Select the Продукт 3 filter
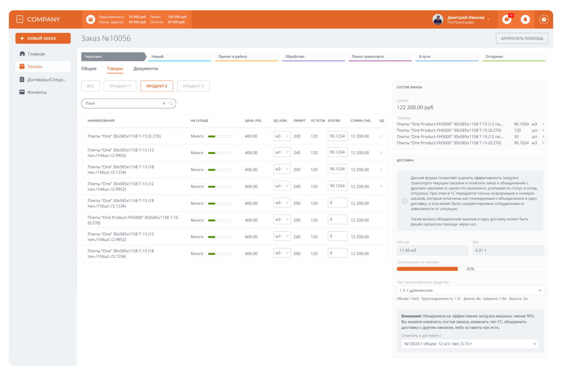562x379 pixels. [x=193, y=86]
